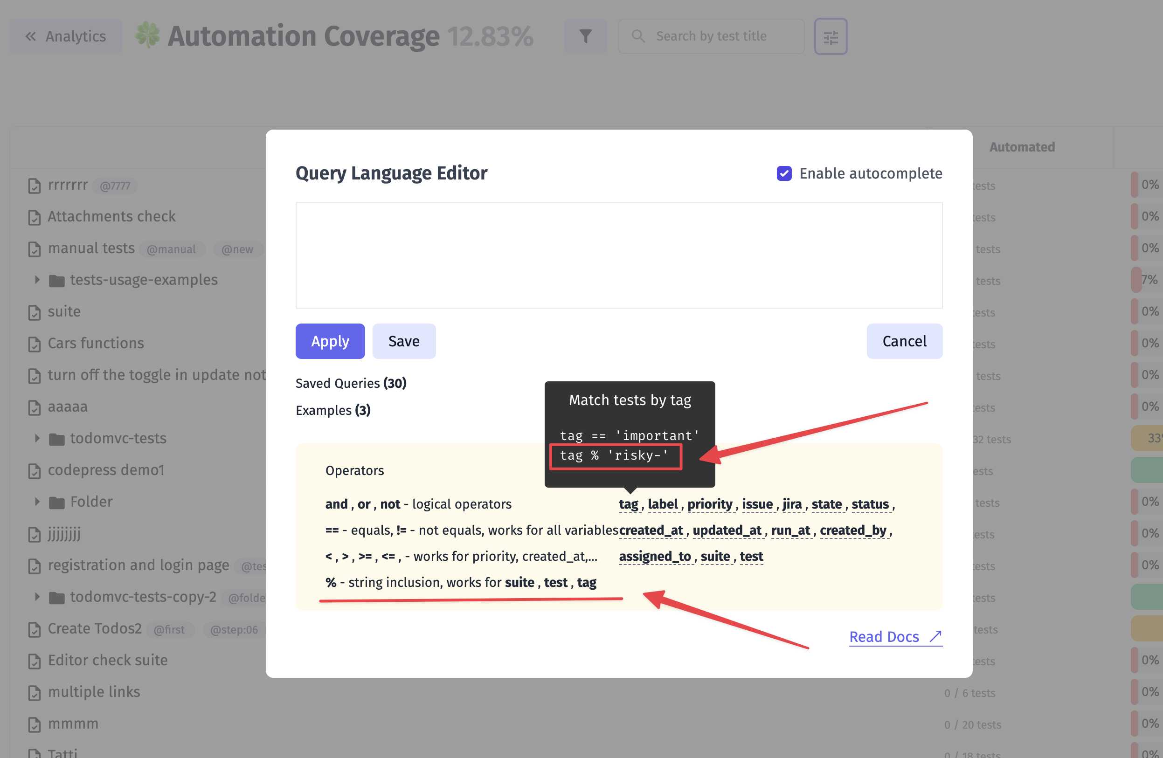Click the file icon beside 'multiple links'
The width and height of the screenshot is (1163, 758).
pyautogui.click(x=34, y=693)
